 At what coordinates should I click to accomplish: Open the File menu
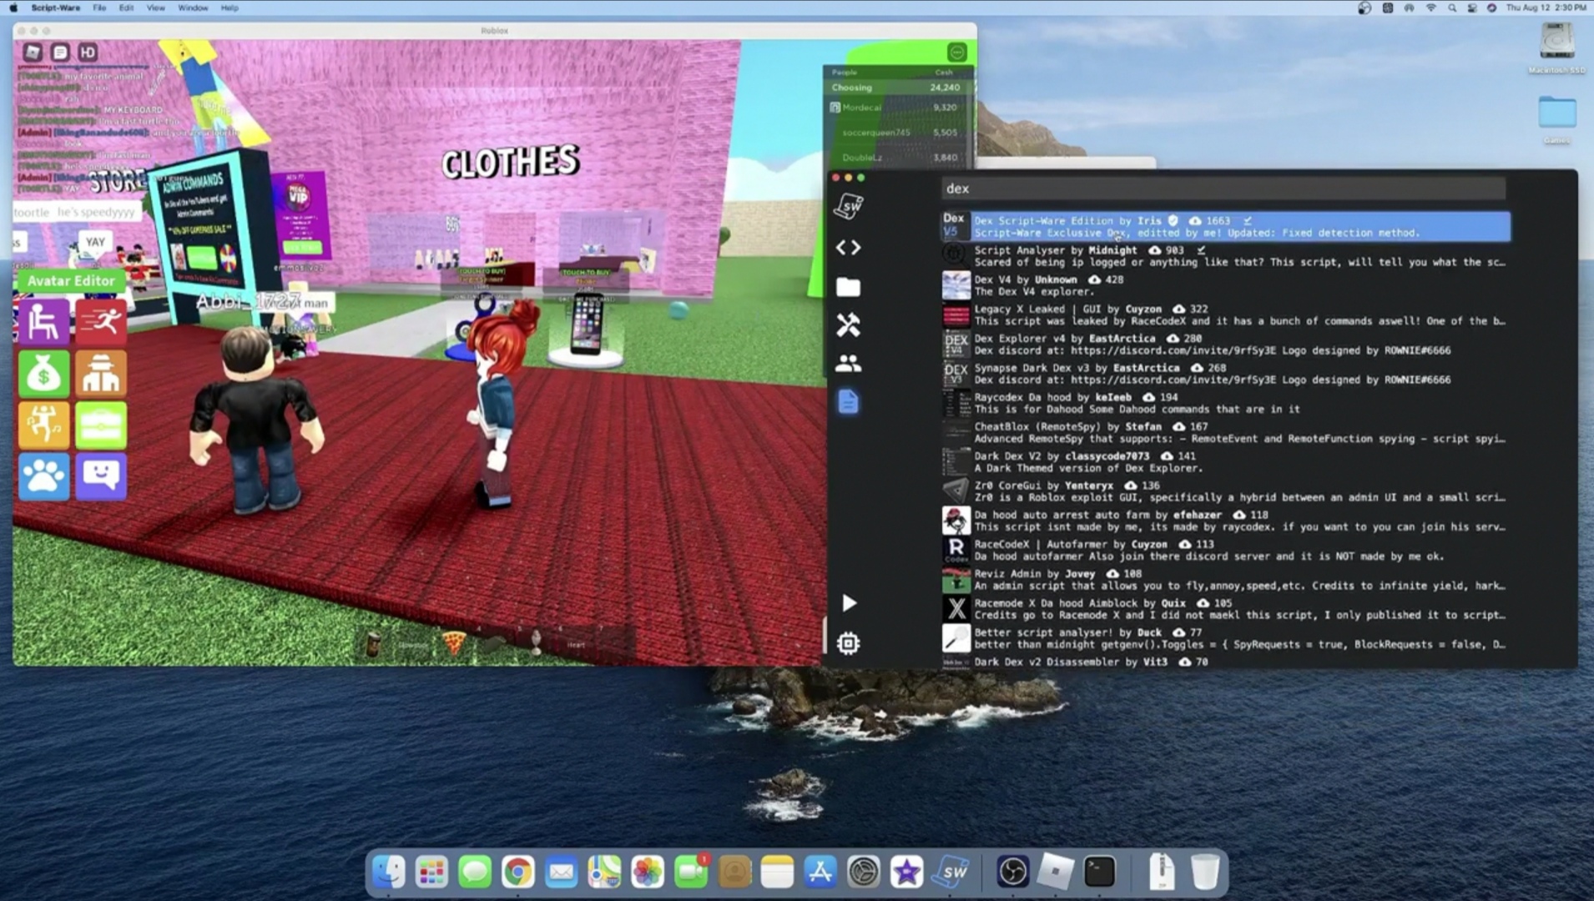pos(99,8)
